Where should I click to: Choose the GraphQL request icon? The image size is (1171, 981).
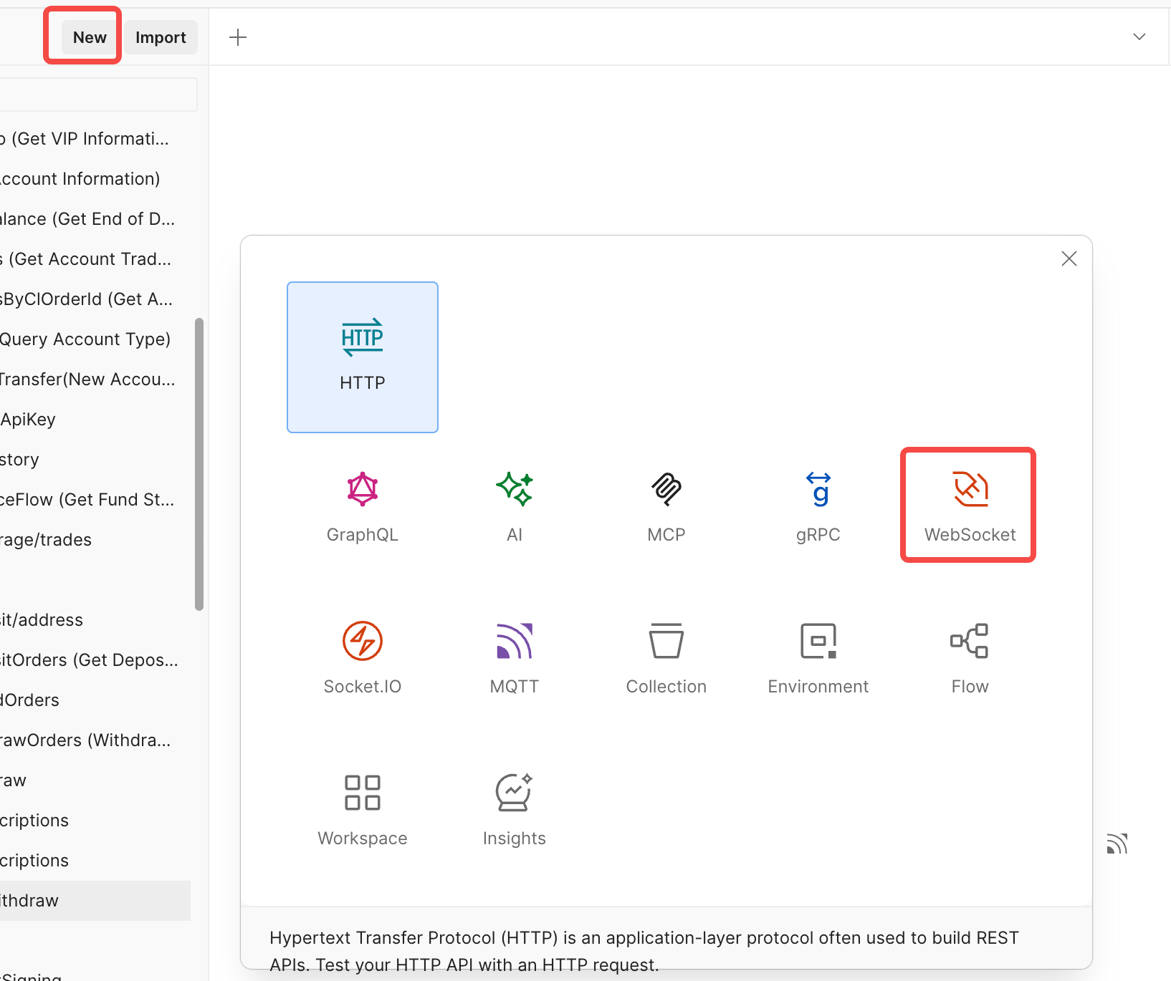(362, 506)
